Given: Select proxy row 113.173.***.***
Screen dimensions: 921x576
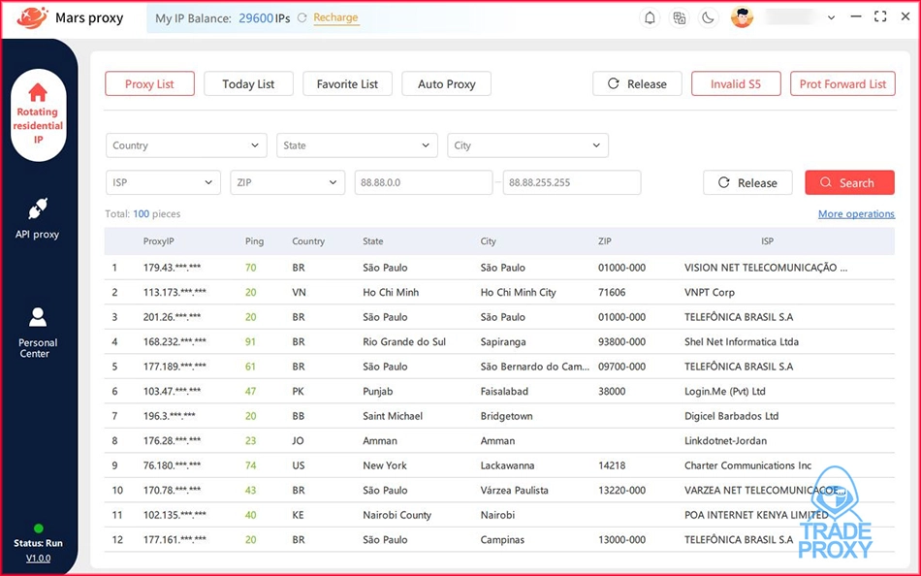Looking at the screenshot, I should 499,292.
